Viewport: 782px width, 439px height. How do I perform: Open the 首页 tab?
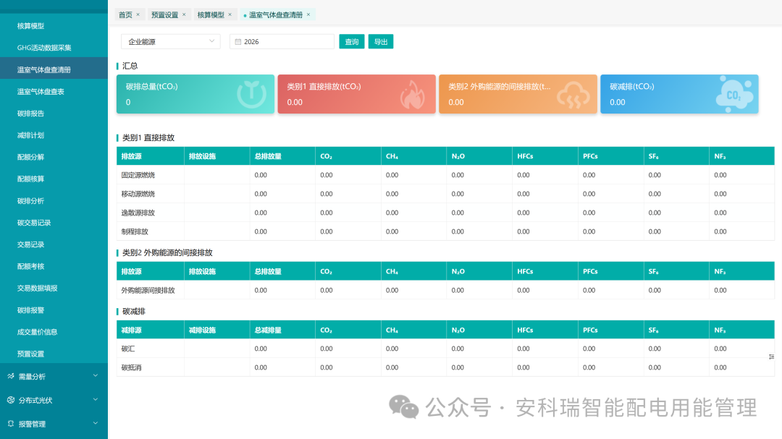pyautogui.click(x=125, y=14)
